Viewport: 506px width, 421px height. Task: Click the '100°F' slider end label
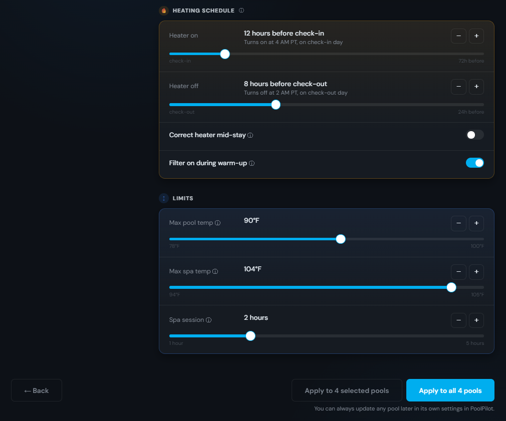tap(477, 246)
